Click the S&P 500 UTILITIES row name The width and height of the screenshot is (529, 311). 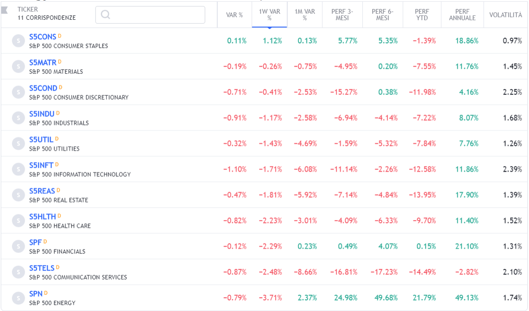pyautogui.click(x=54, y=148)
